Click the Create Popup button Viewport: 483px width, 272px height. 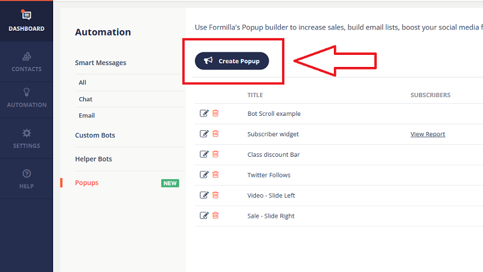click(232, 61)
